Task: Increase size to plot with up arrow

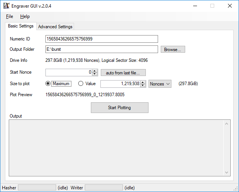Action: 143,82
